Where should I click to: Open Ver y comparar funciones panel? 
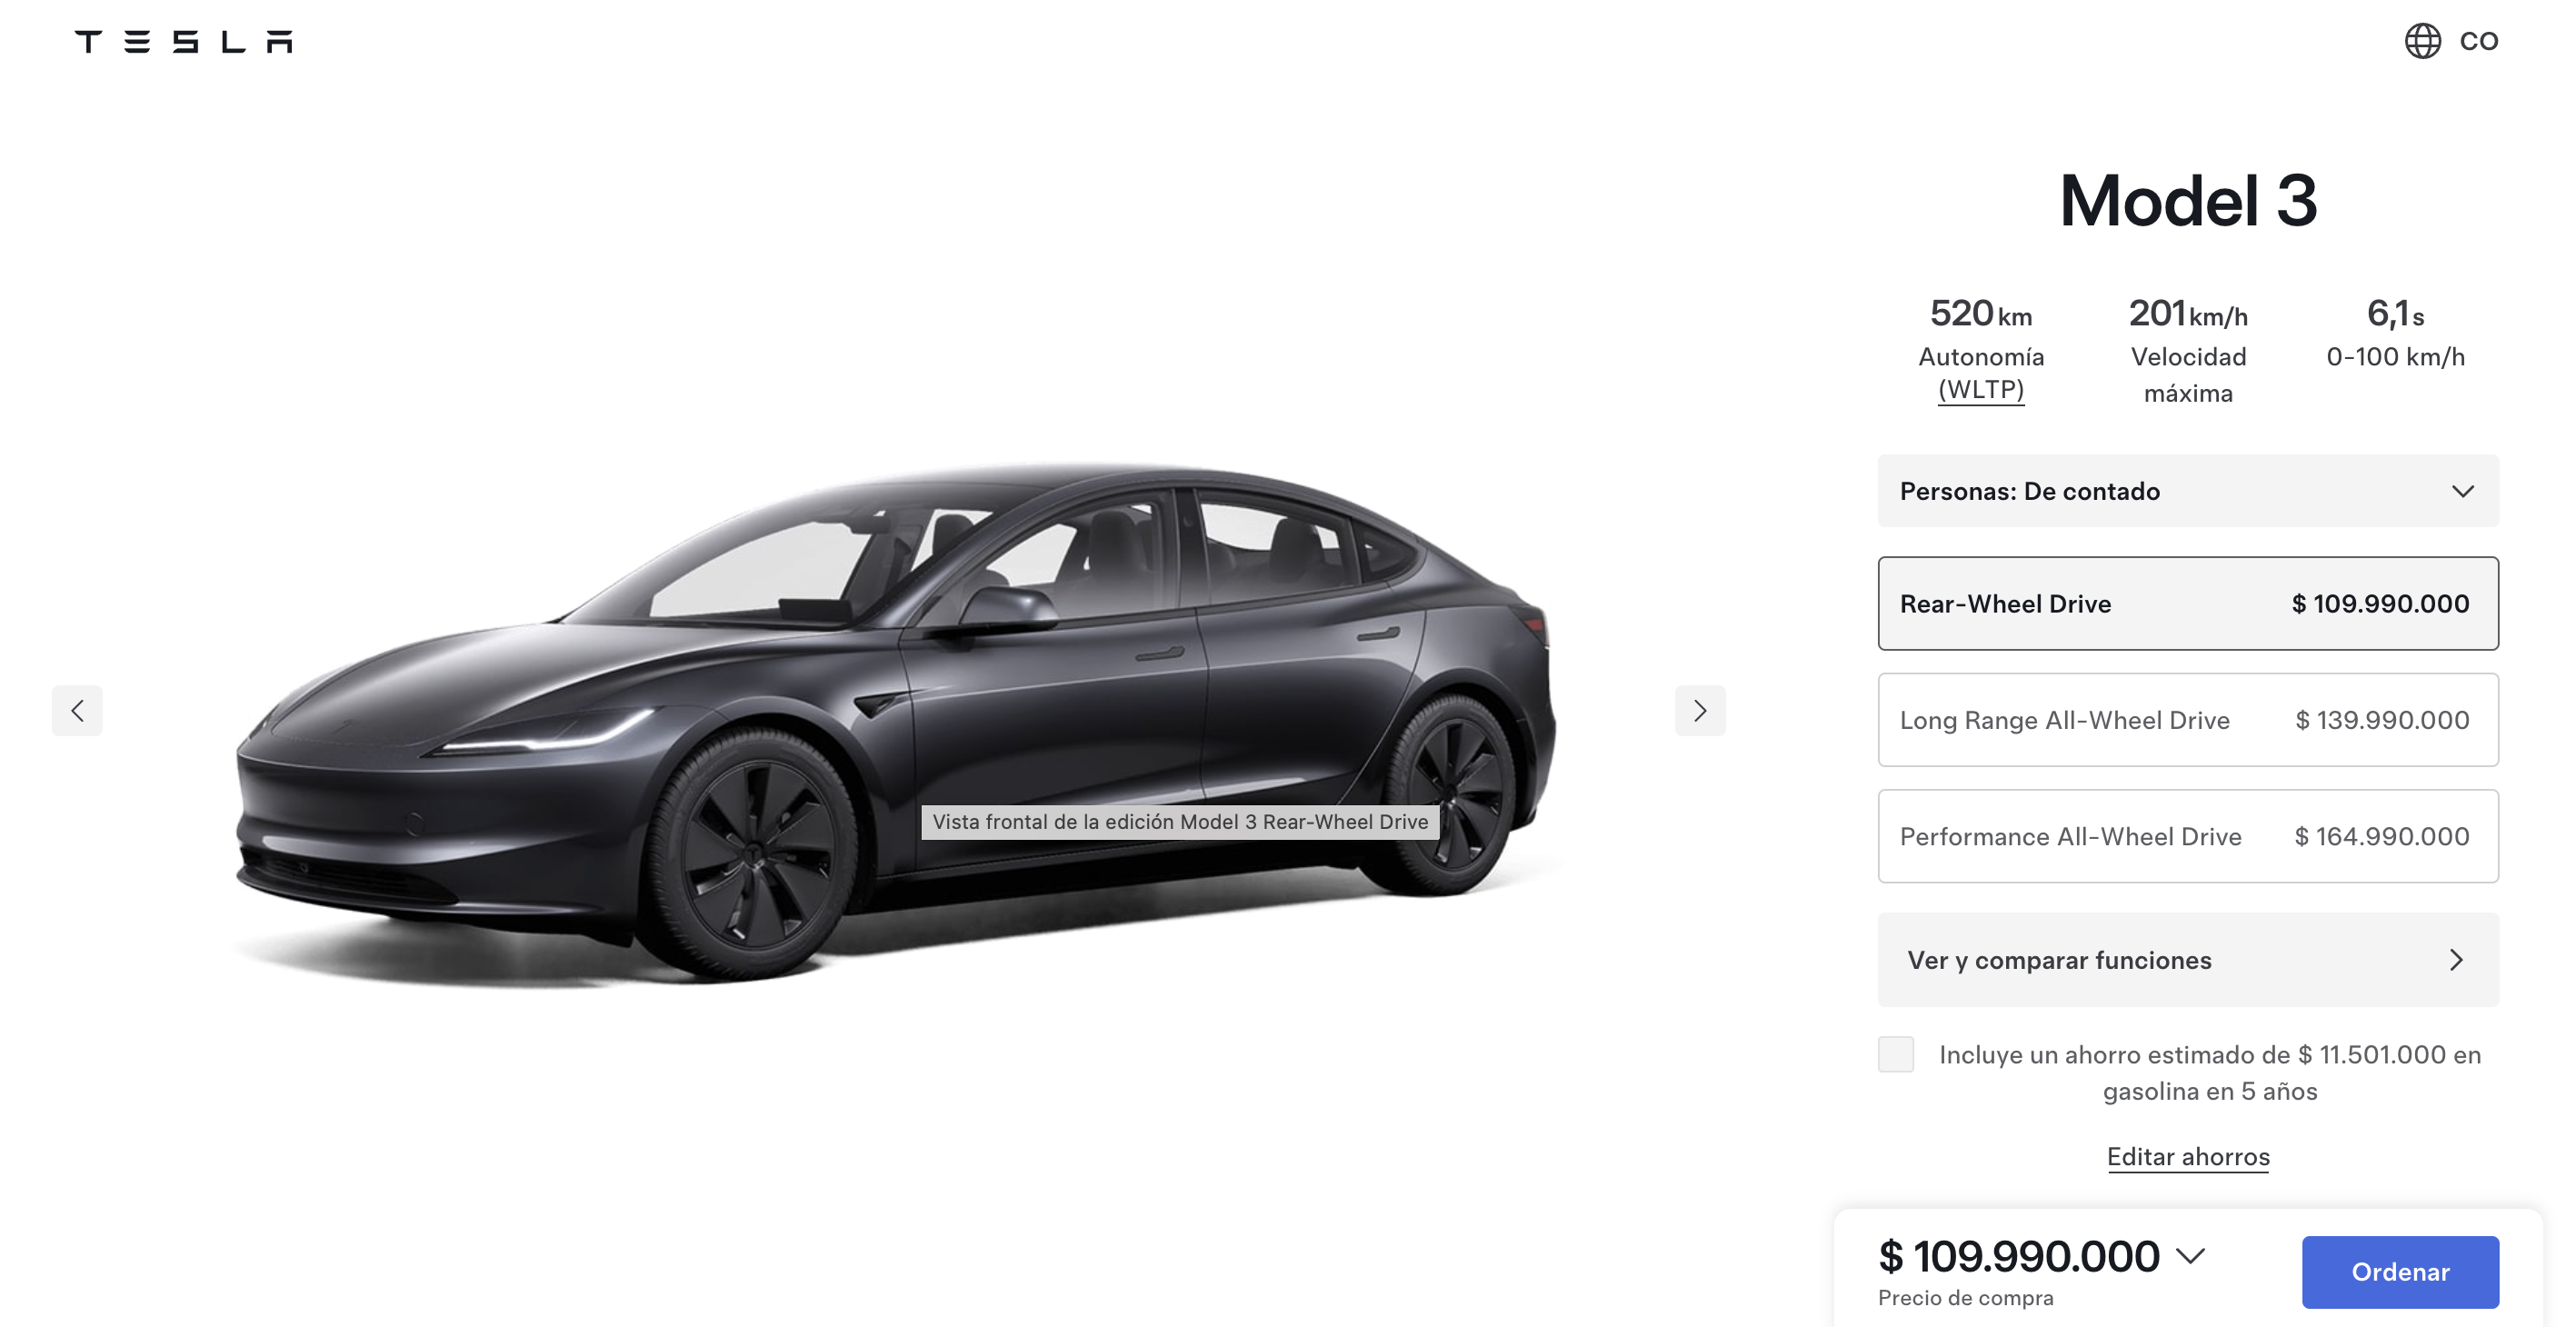coord(2188,960)
